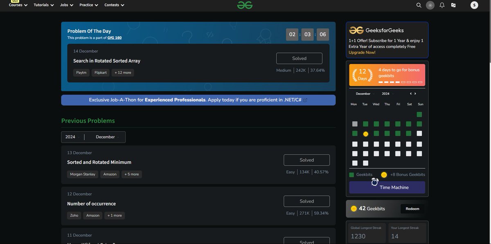Click the 59.34% accuracy value
491x244 pixels.
[x=321, y=213]
